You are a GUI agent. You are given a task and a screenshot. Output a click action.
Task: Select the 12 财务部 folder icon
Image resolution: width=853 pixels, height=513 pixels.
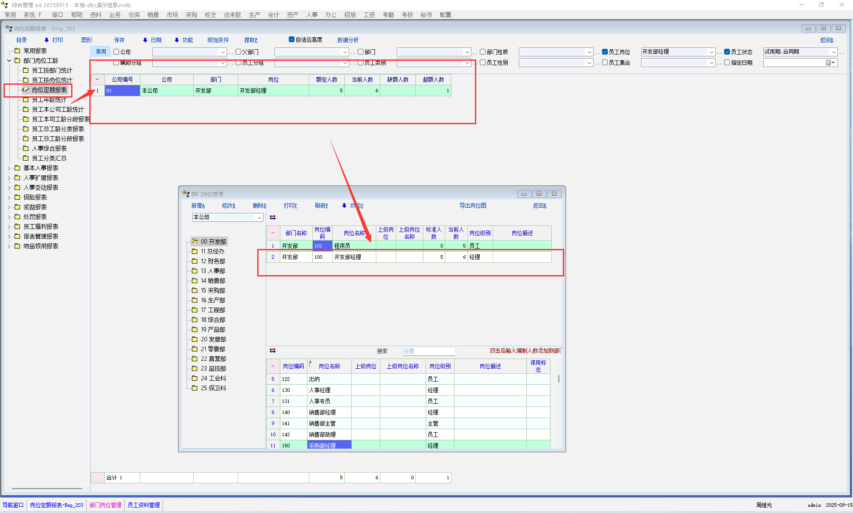(195, 261)
